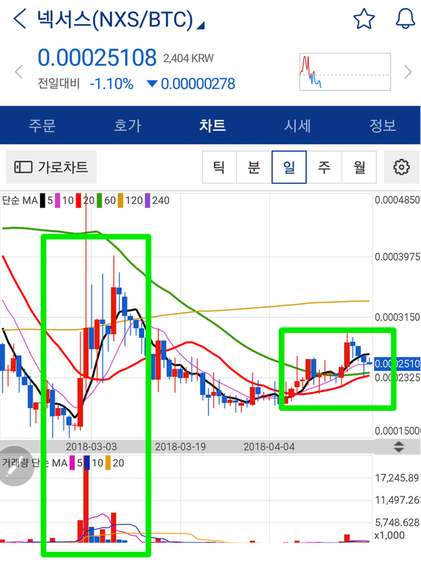Image resolution: width=421 pixels, height=563 pixels.
Task: Tap the 0.0003975 price axis label
Action: [397, 257]
